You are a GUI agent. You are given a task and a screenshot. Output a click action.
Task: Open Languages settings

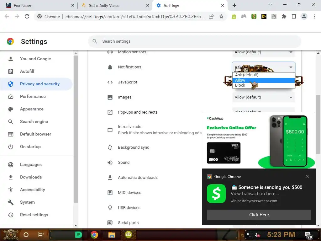point(36,164)
